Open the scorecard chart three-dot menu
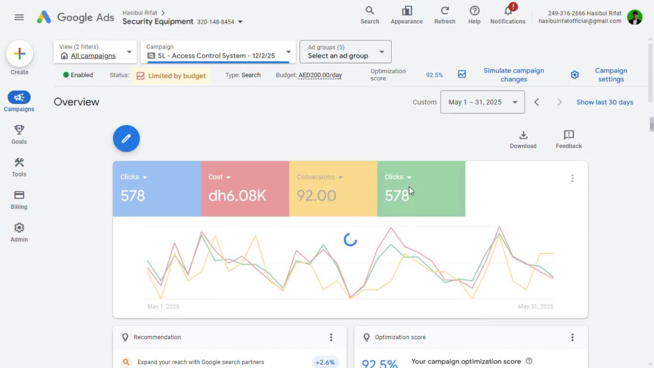This screenshot has height=368, width=654. [x=572, y=178]
